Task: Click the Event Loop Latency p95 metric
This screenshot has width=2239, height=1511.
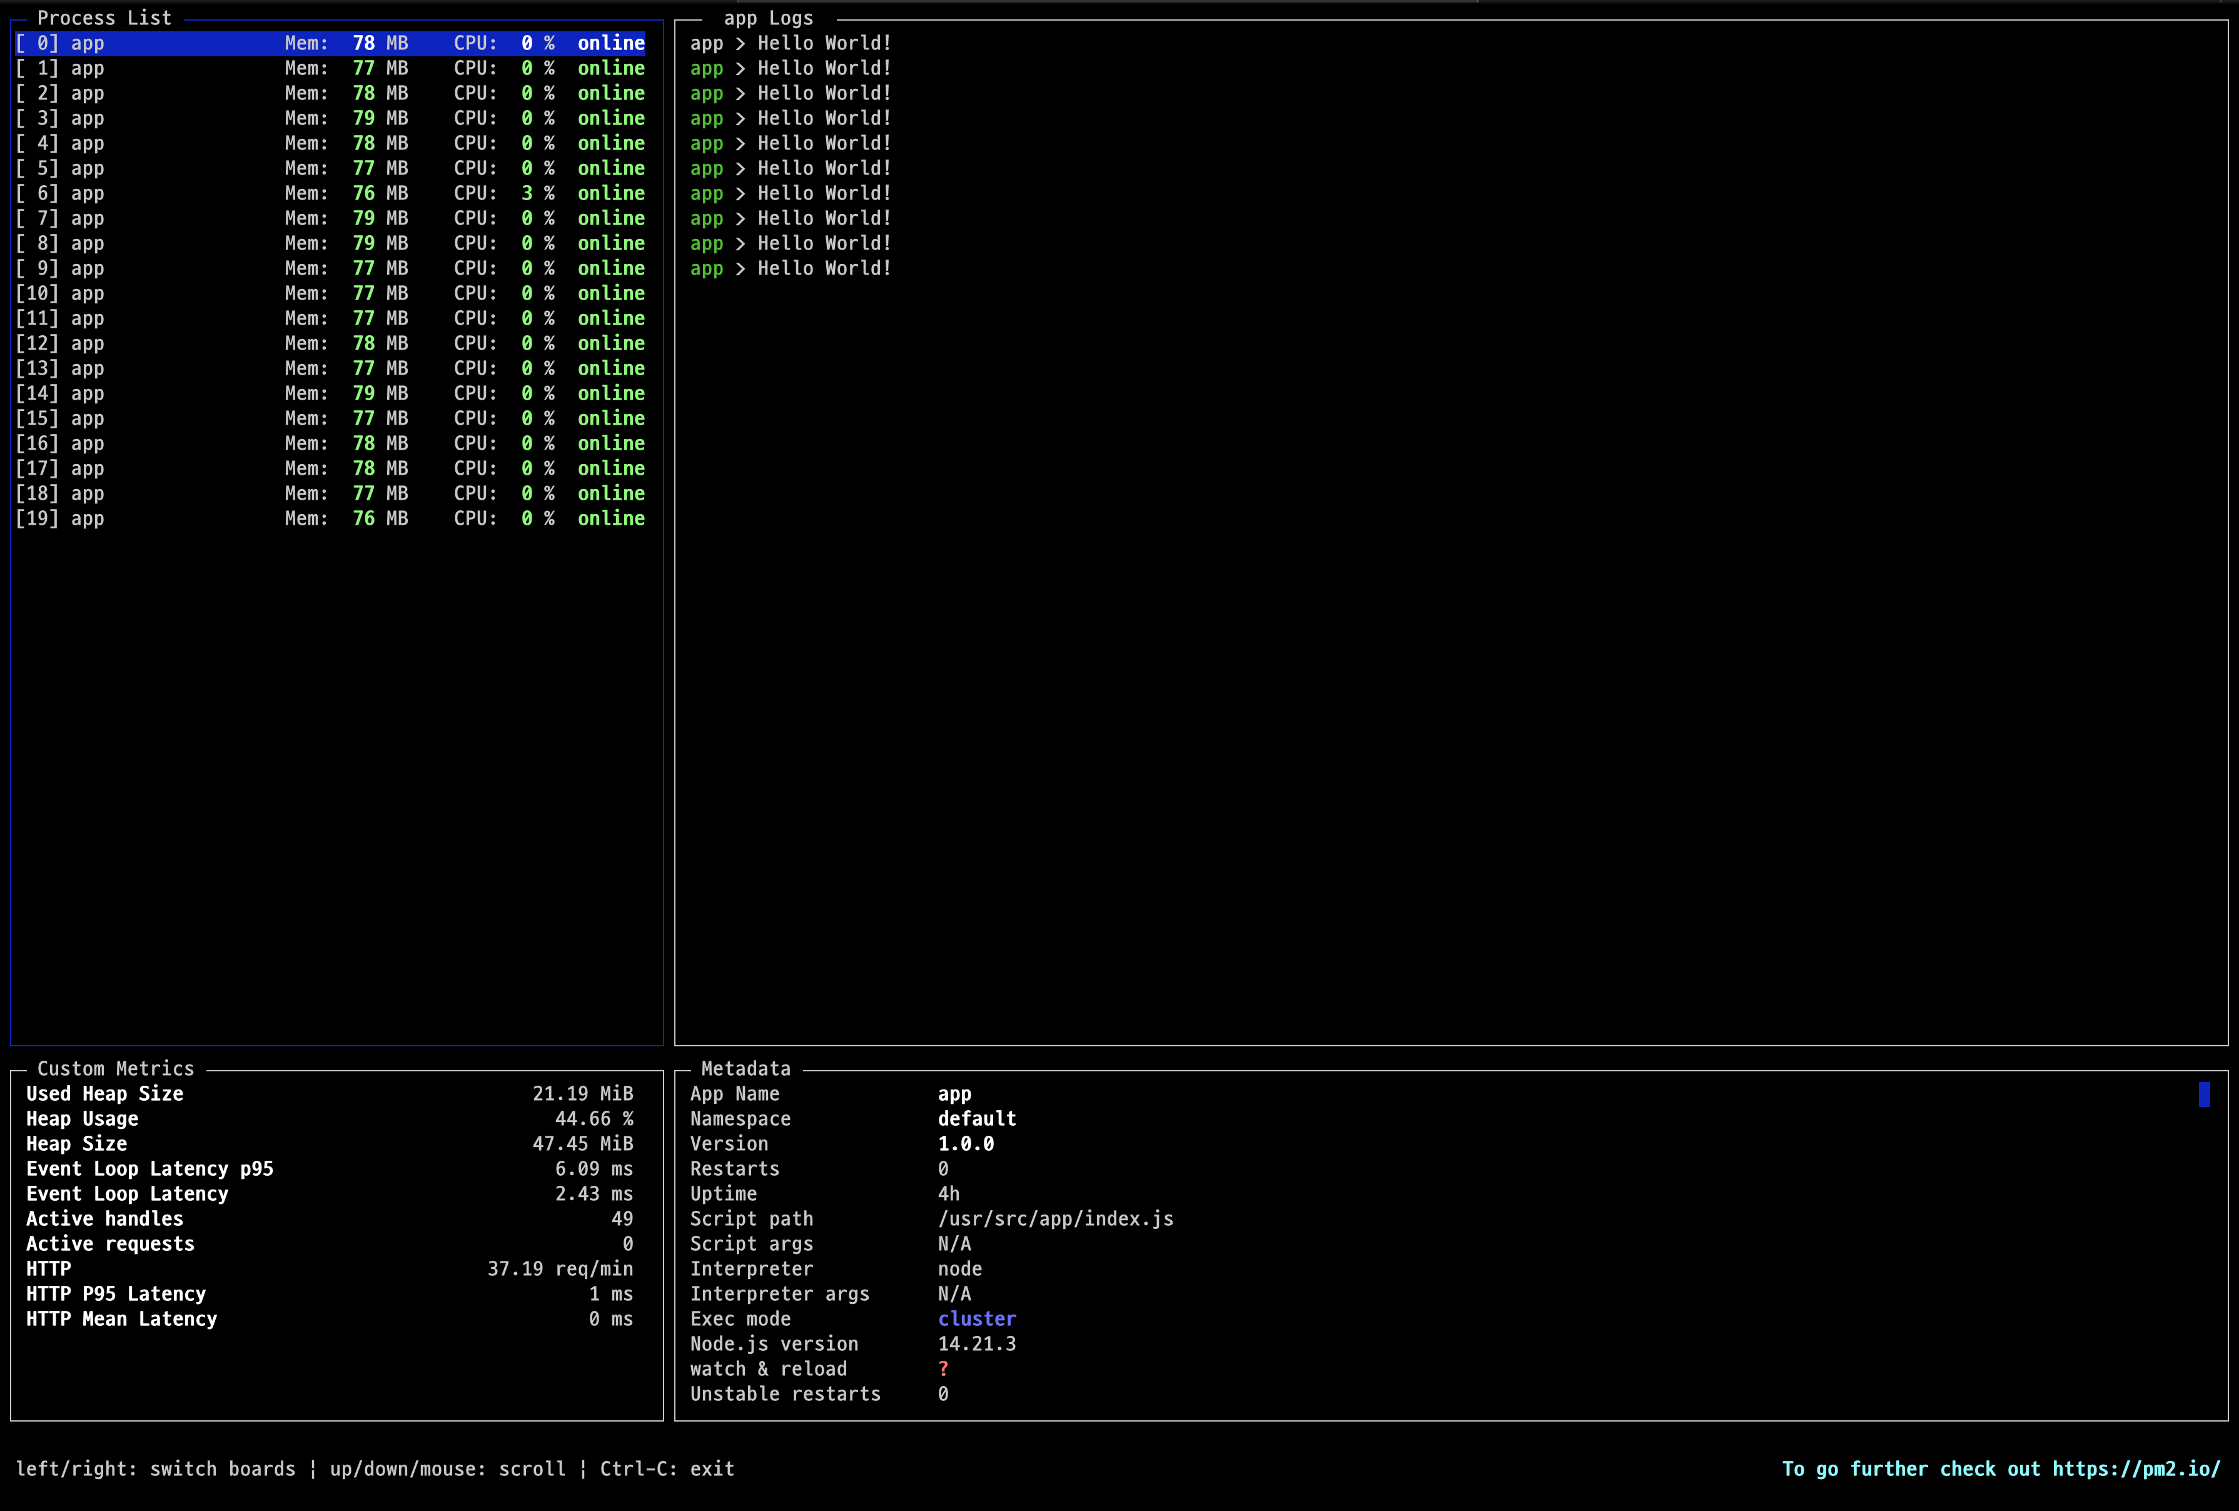Action: click(149, 1169)
